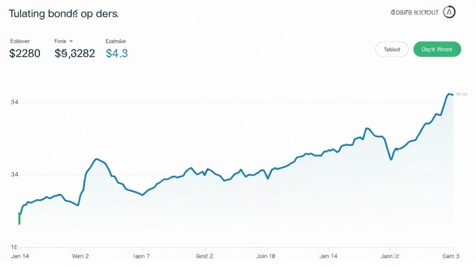Select the "Jan 14" date on the axis
Screen dimensions: 476x267
click(20, 256)
